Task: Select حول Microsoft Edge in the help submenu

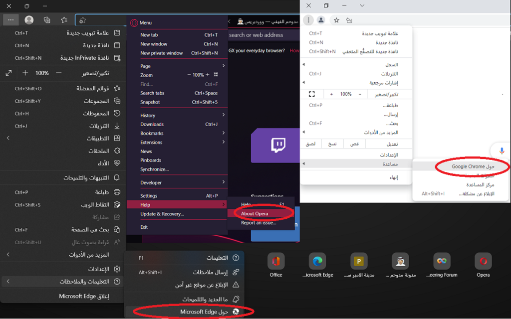Action: click(185, 312)
